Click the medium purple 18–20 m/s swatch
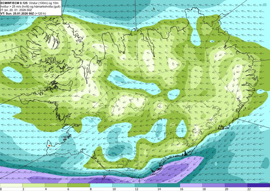 coord(214,185)
